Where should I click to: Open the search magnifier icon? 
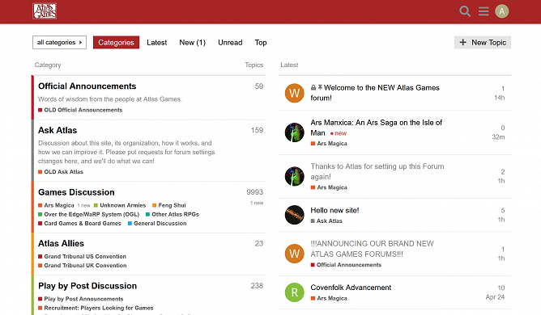pos(465,11)
